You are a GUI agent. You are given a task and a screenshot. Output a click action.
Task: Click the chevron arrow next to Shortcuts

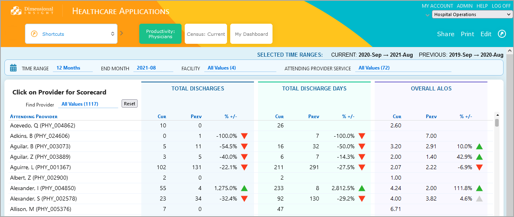(122, 33)
